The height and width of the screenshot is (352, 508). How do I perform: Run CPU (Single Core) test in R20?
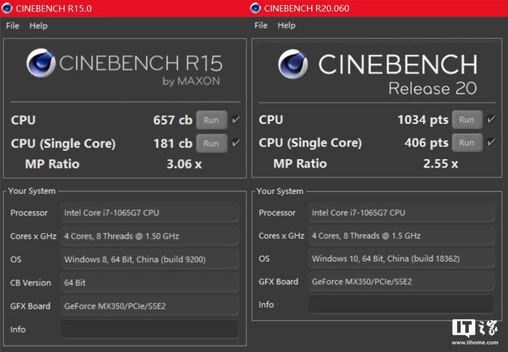[x=467, y=143]
